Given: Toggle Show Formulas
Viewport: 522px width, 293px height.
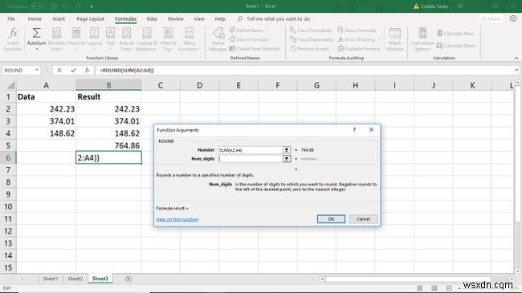Looking at the screenshot, I should pos(357,31).
